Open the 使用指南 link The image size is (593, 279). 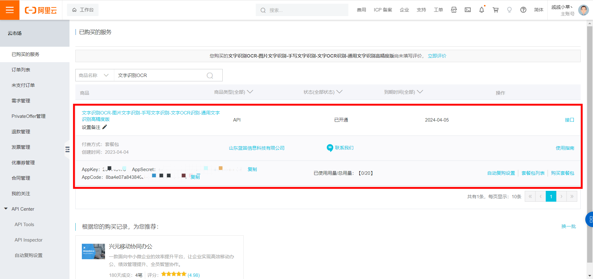point(565,148)
